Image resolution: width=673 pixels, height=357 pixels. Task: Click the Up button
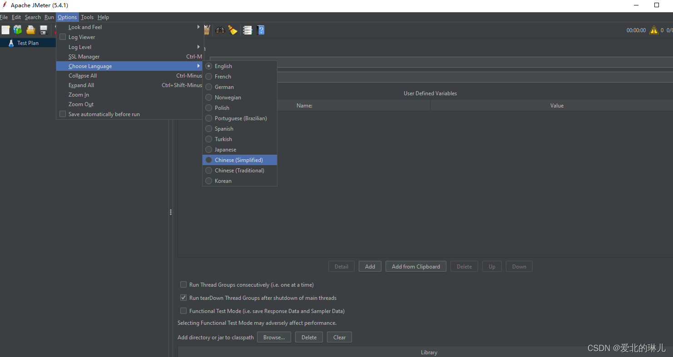(x=492, y=266)
